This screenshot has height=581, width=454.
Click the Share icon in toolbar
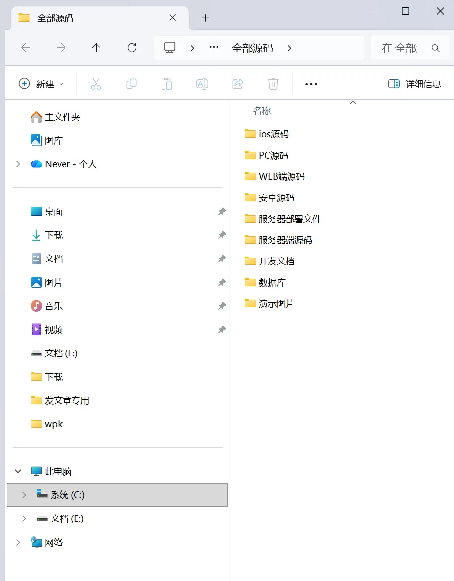coord(238,84)
